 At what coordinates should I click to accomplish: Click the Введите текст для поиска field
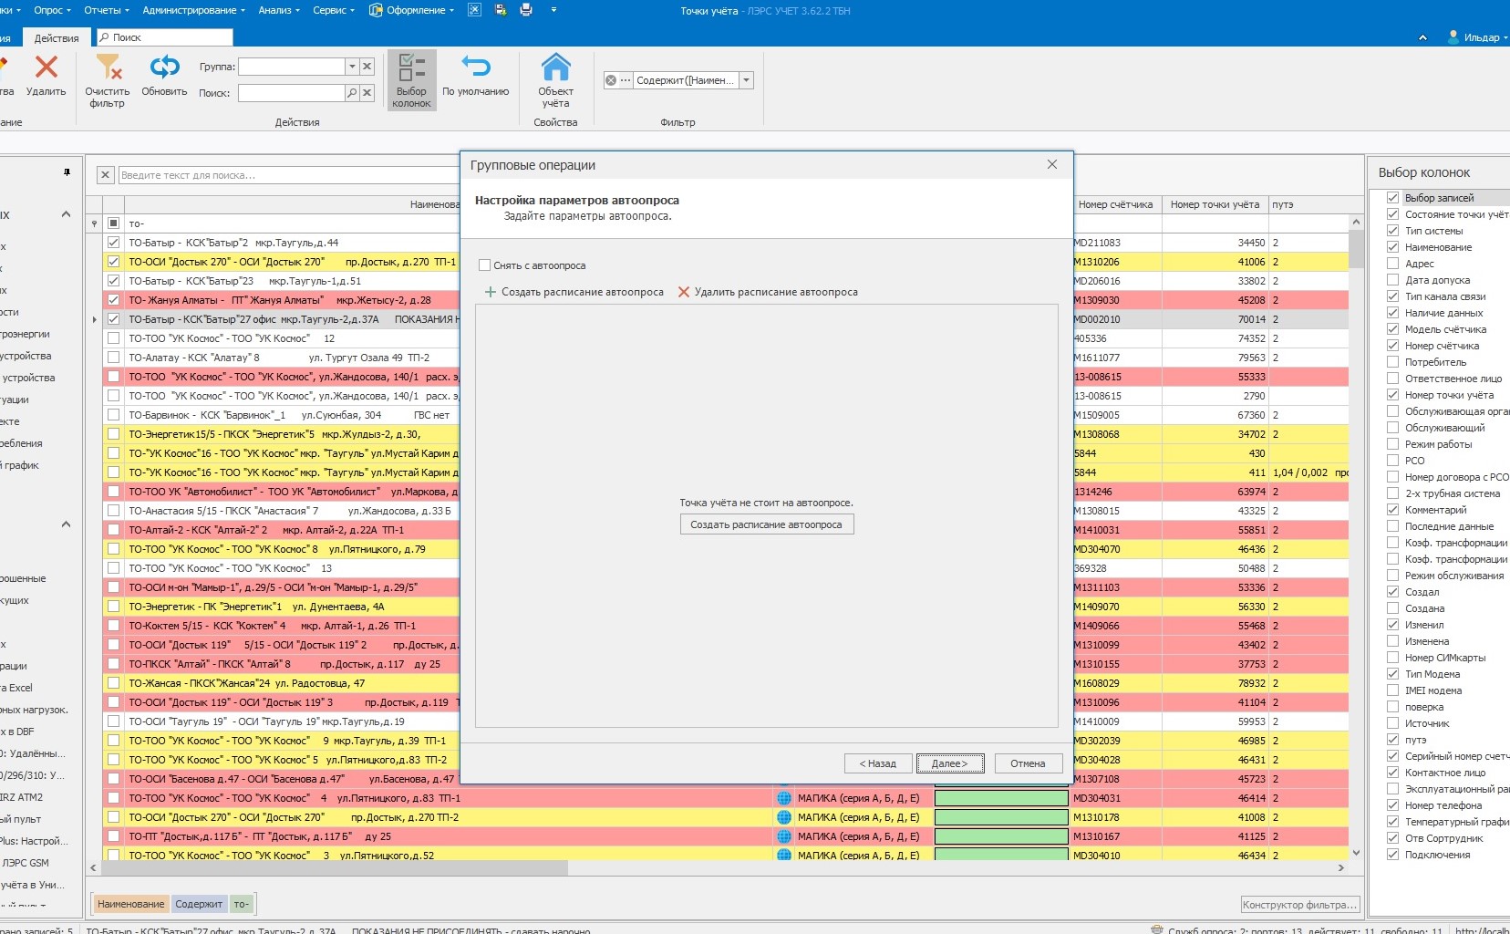coord(287,175)
